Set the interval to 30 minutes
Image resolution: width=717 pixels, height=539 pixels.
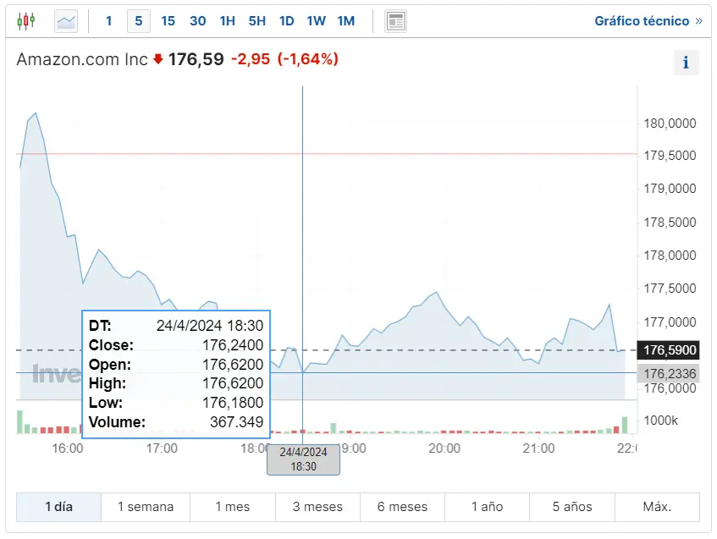[x=197, y=21]
